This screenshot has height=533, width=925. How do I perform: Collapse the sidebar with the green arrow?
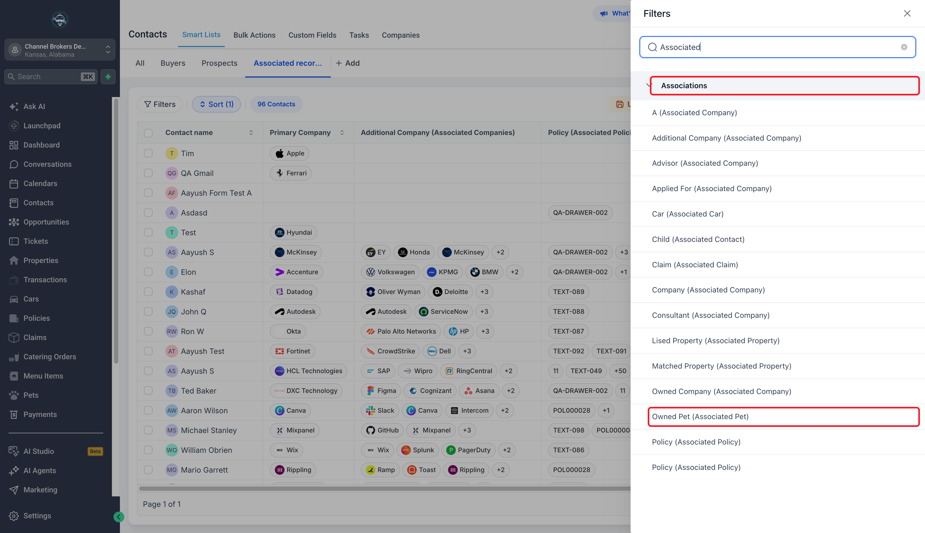pyautogui.click(x=118, y=516)
